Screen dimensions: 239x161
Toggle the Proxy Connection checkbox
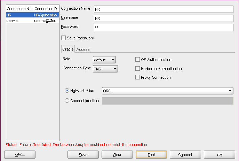138,77
